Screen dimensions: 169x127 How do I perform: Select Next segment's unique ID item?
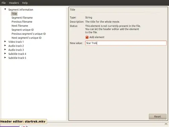click(x=27, y=38)
